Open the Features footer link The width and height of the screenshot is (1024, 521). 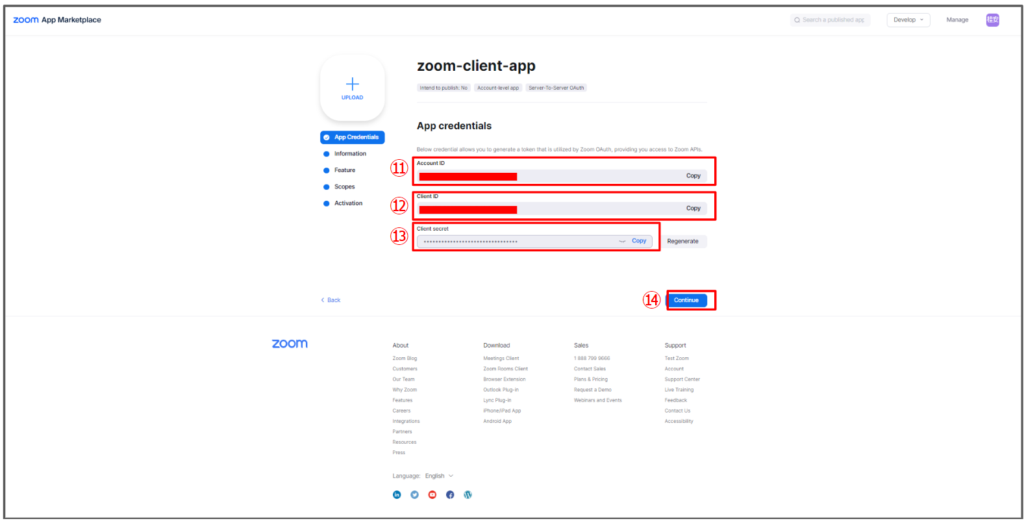(402, 400)
